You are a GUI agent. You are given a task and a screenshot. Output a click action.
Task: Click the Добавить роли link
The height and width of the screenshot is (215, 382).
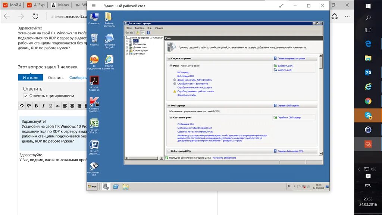(x=285, y=66)
